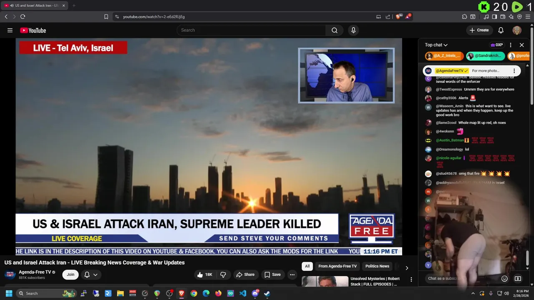Select the All filter chip
The width and height of the screenshot is (534, 300).
pos(307,266)
